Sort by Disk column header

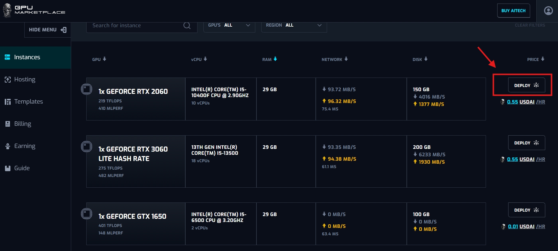[x=417, y=59]
